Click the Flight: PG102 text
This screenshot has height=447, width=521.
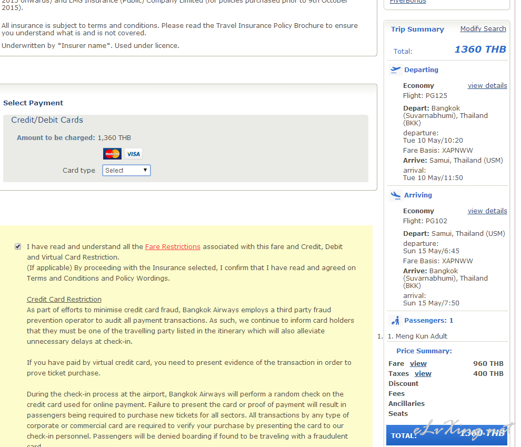point(425,221)
